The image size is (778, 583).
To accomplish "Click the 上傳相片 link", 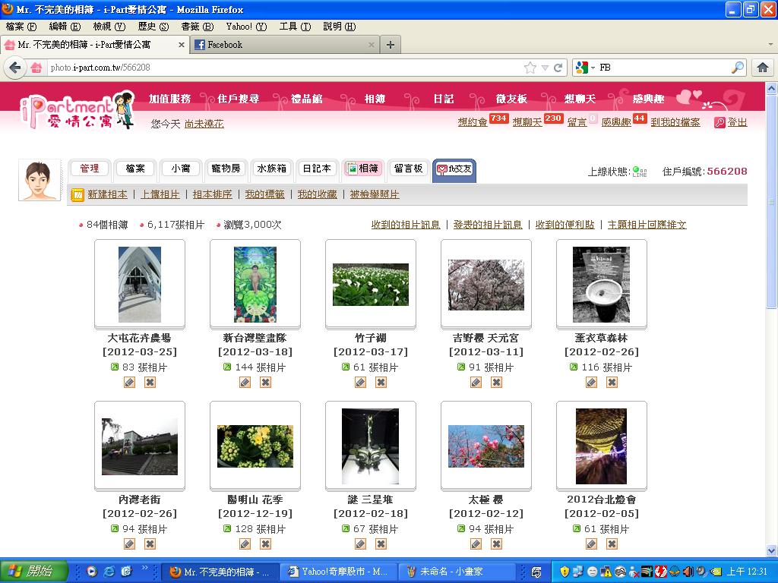I will click(x=160, y=194).
